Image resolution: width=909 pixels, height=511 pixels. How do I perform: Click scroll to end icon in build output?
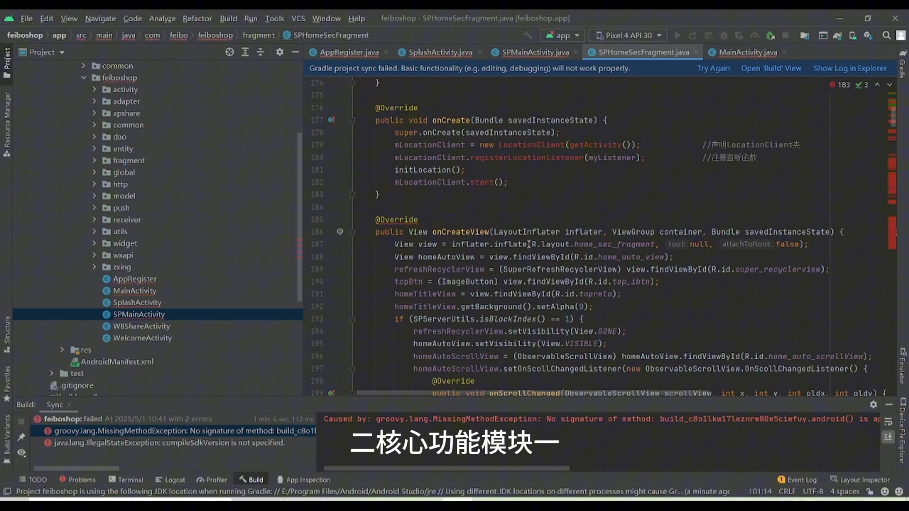pyautogui.click(x=888, y=437)
